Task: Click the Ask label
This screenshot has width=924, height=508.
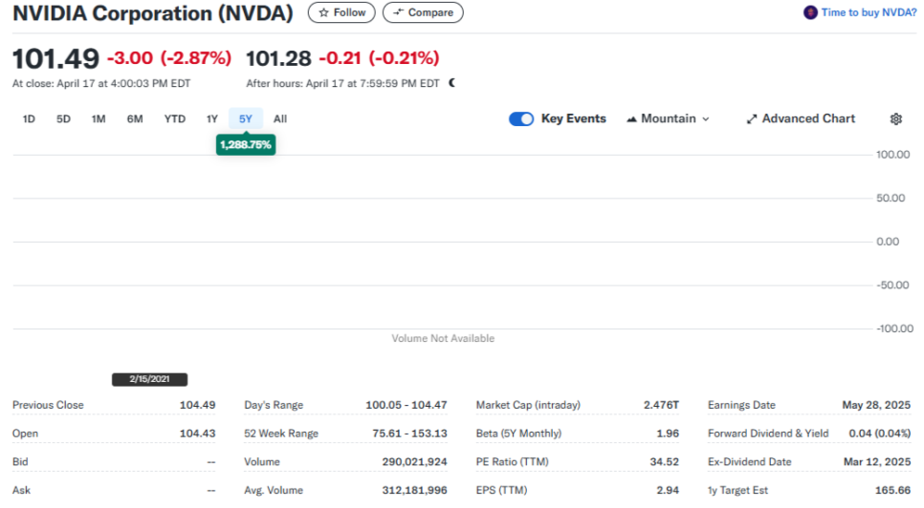Action: [x=21, y=490]
